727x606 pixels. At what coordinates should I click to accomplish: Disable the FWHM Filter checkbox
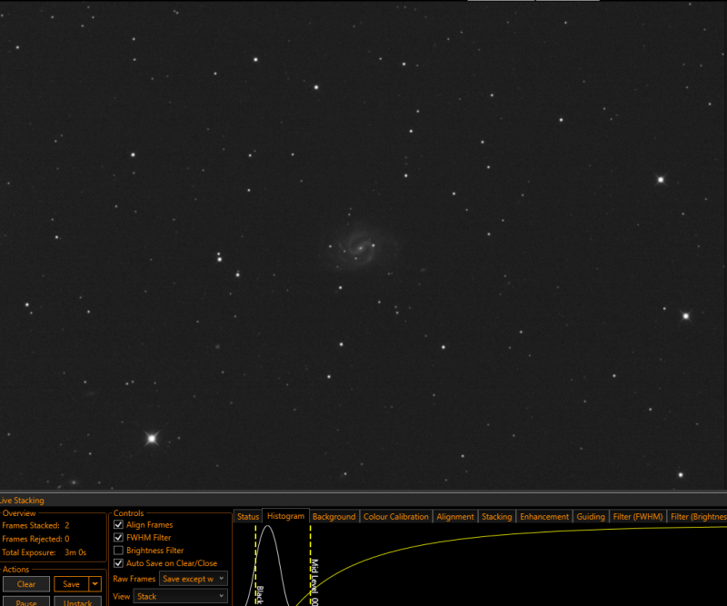118,537
